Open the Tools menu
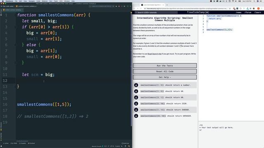Image resolution: width=264 pixels, height=148 pixels. (x=56, y=1)
